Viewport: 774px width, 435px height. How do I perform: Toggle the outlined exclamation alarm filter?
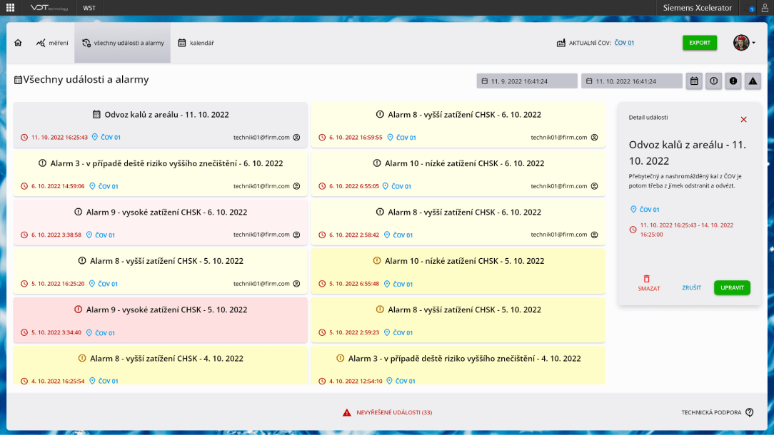(713, 81)
